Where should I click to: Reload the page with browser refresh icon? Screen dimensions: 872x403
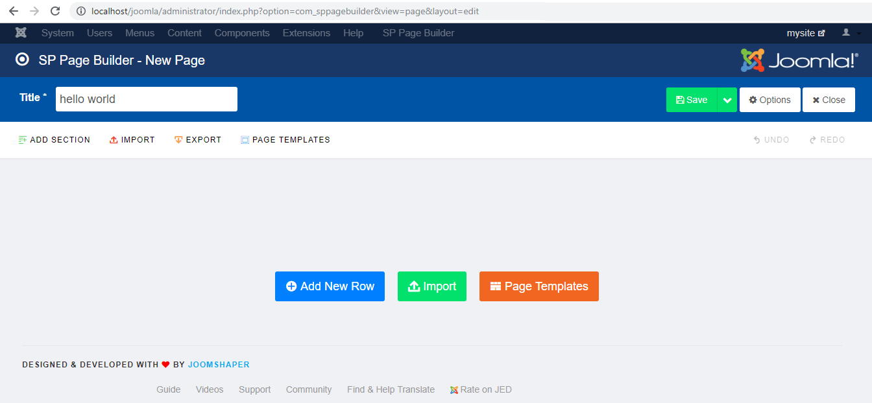[55, 11]
